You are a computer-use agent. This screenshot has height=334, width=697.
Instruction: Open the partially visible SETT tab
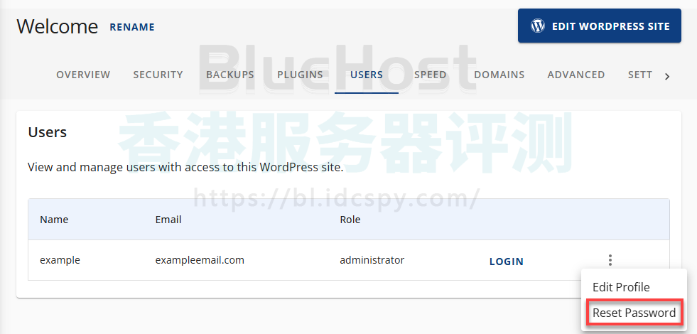[639, 75]
